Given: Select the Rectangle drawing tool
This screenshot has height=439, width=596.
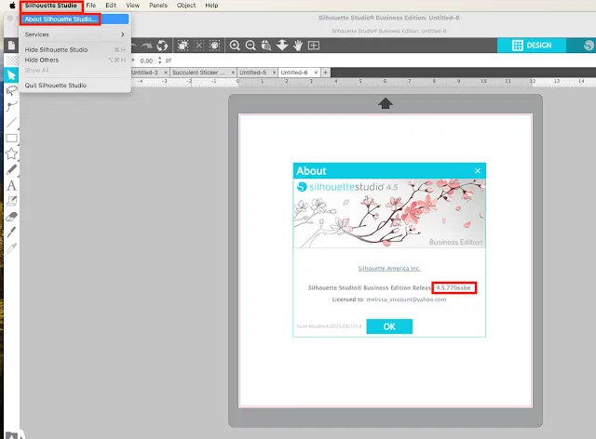Looking at the screenshot, I should tap(11, 139).
